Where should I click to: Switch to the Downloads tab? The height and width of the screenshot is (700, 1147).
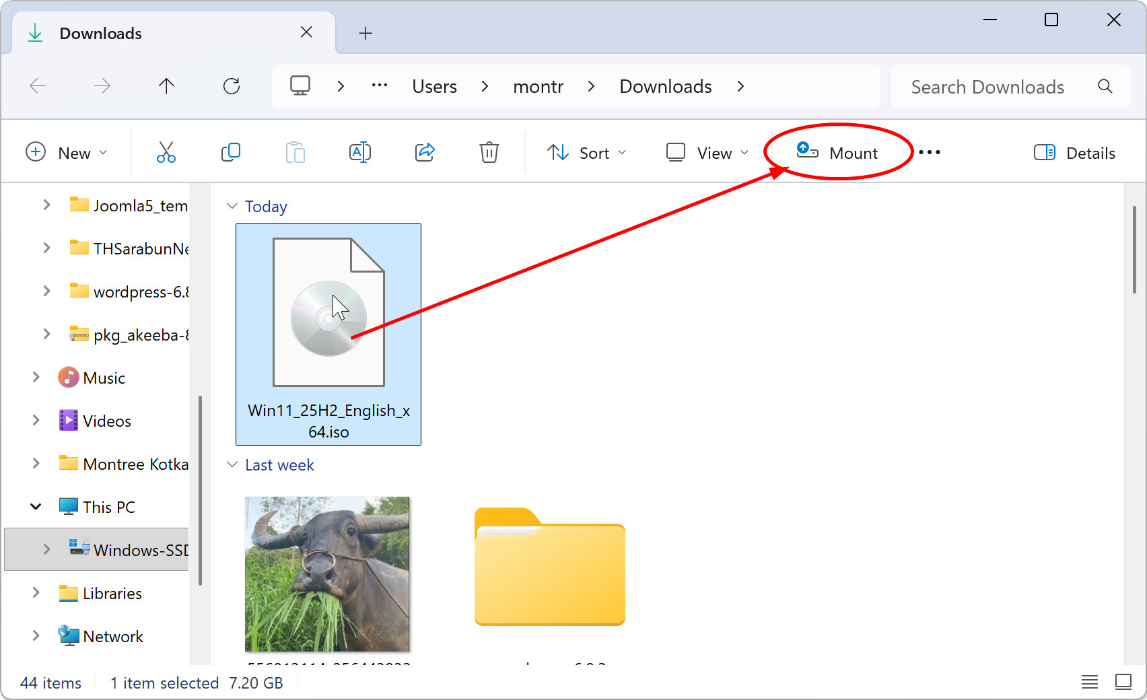(x=100, y=32)
